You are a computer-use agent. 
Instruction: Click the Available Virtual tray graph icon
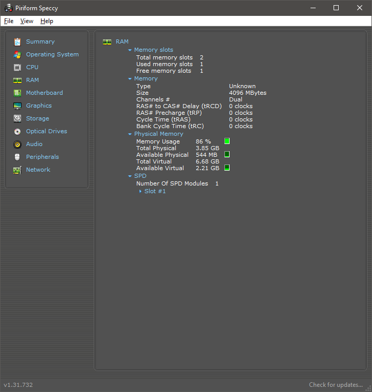pyautogui.click(x=227, y=168)
